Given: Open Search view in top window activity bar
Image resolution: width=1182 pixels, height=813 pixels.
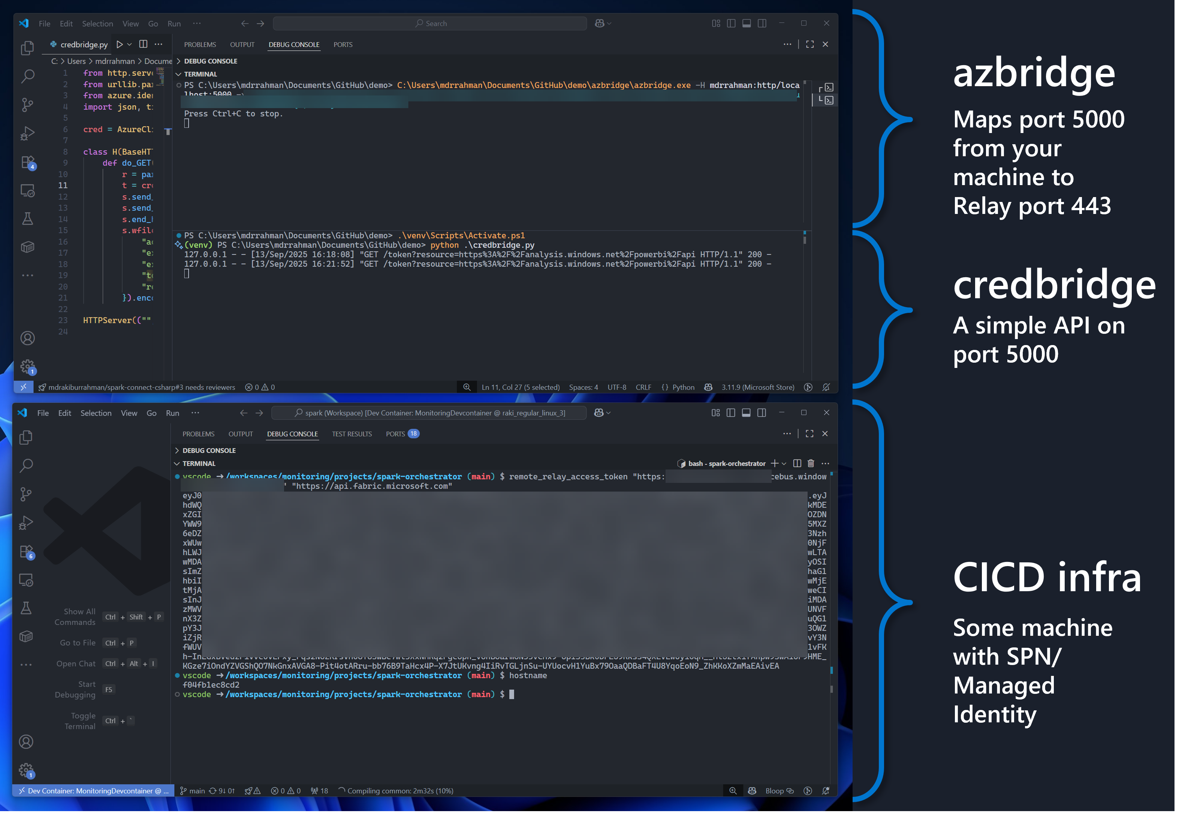Looking at the screenshot, I should (27, 76).
